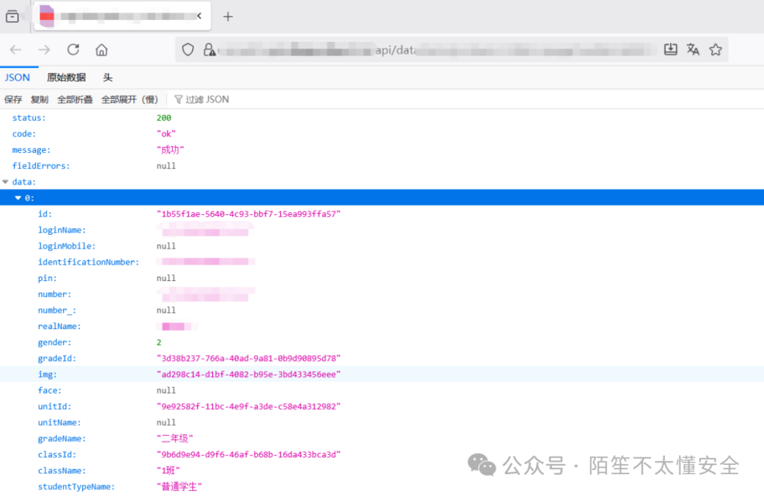Select the face key
Viewport: 764px width, 496px height.
coord(50,391)
